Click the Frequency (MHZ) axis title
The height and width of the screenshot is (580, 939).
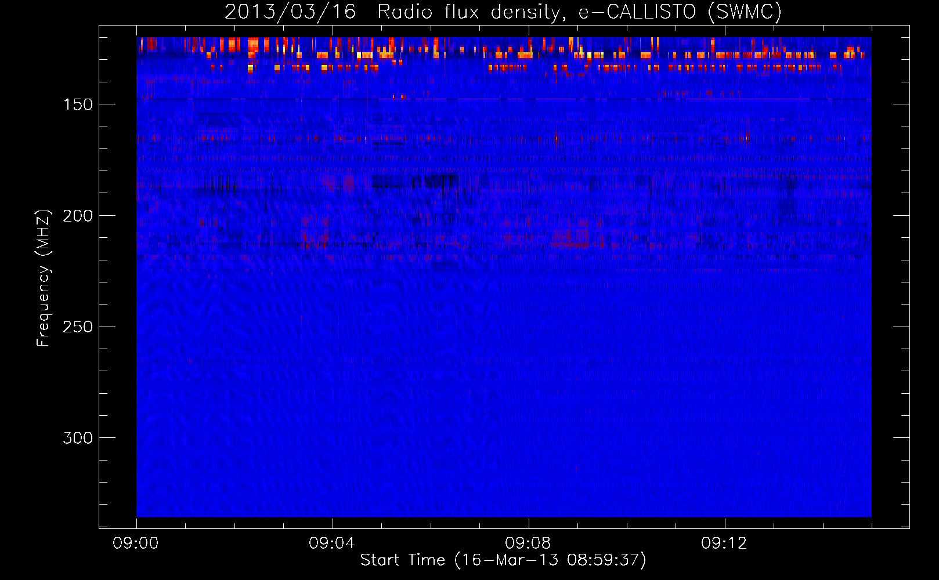pos(44,278)
